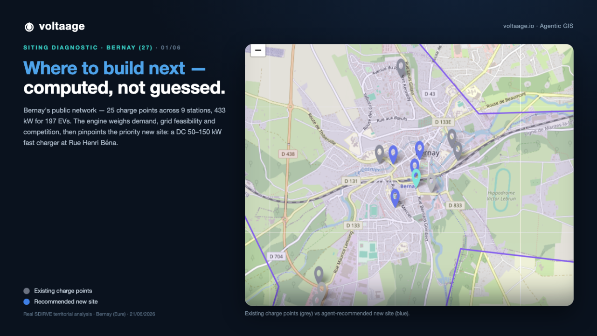Click the upper grey marker below D 133E
The height and width of the screenshot is (336, 597).
tap(451, 138)
